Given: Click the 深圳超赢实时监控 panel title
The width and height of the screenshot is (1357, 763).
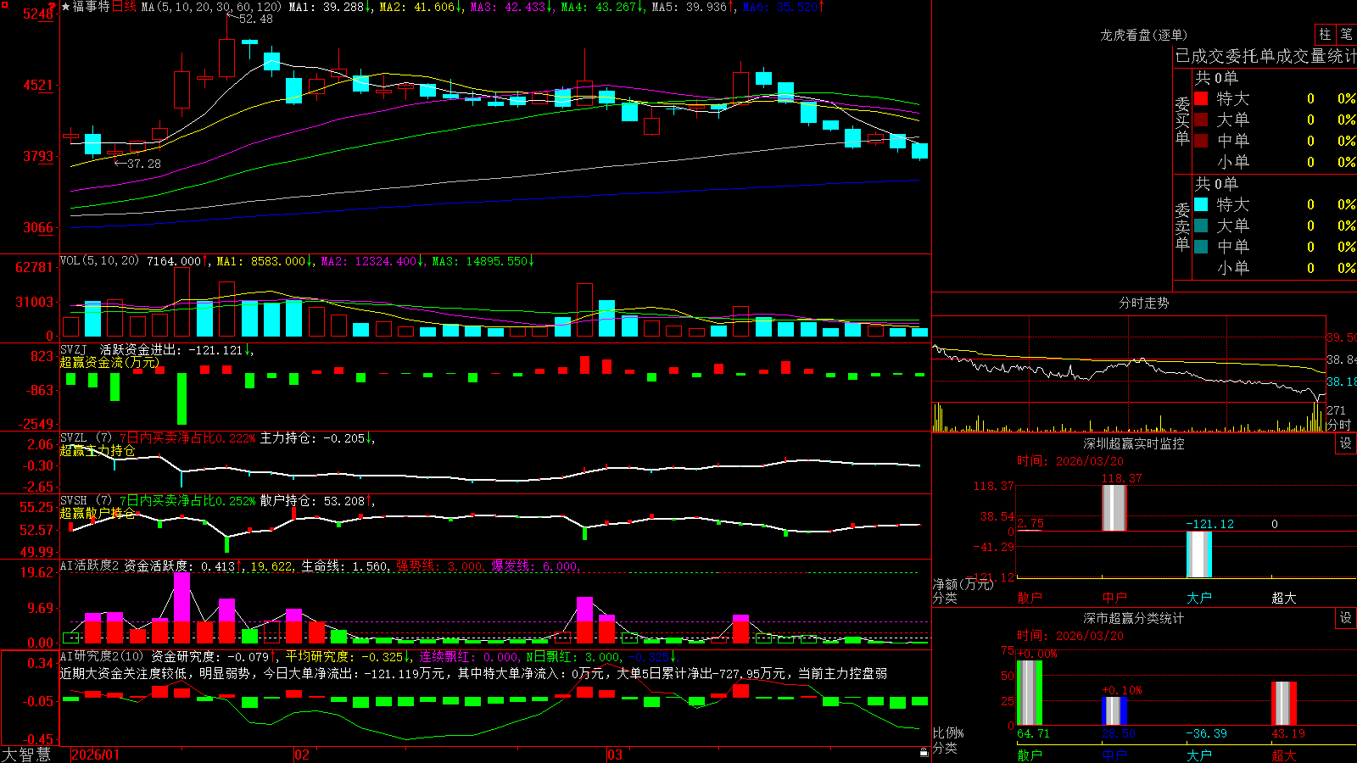Looking at the screenshot, I should point(1133,443).
